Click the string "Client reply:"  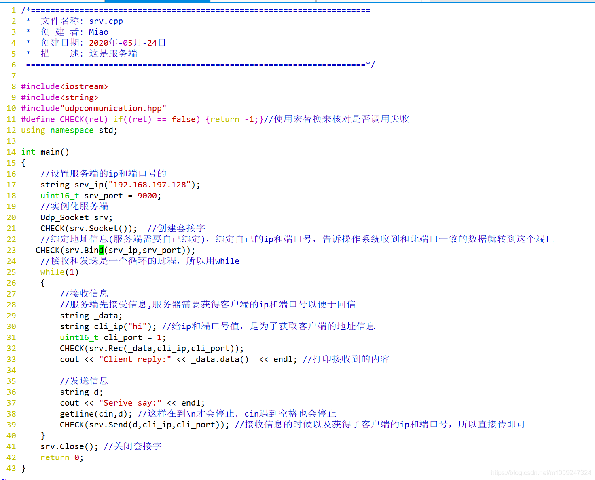[135, 359]
